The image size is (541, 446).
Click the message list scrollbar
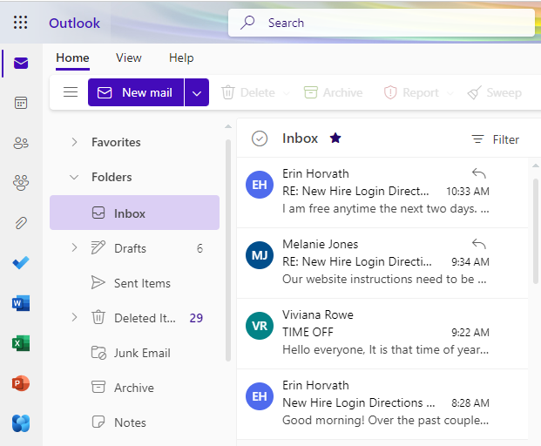(536, 231)
